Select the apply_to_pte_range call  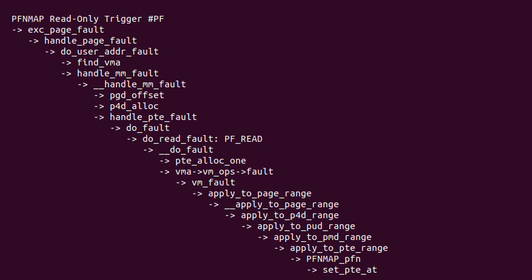pyautogui.click(x=339, y=248)
